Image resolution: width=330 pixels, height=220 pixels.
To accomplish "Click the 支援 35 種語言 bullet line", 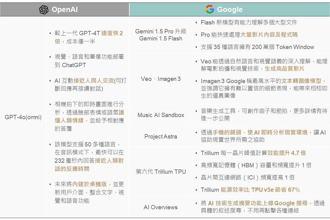I will [257, 47].
